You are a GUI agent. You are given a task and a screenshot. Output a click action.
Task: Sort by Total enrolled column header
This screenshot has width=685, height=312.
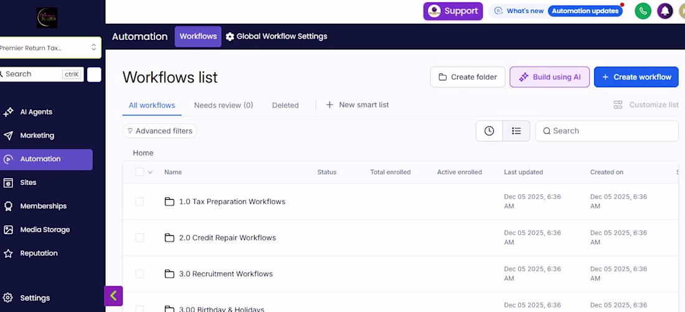(x=390, y=172)
